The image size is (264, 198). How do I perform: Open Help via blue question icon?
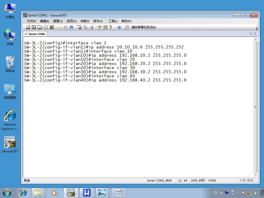[x=119, y=27]
